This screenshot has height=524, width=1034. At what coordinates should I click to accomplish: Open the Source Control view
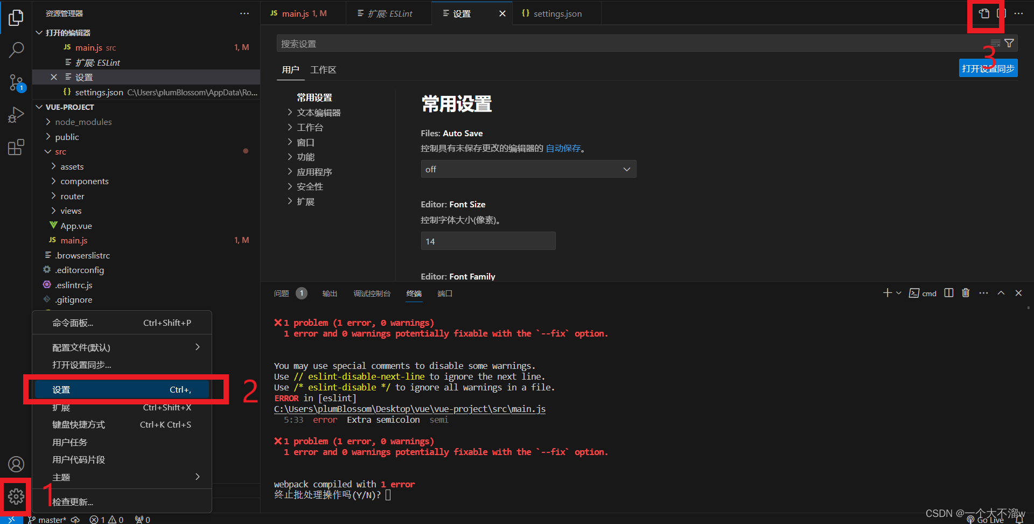point(16,82)
